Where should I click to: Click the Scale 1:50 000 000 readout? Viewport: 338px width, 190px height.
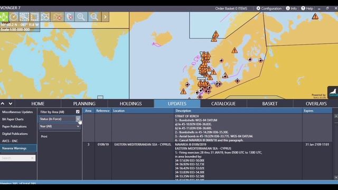click(x=15, y=30)
